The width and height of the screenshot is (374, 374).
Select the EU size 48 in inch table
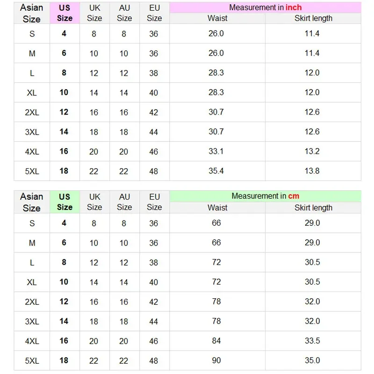tap(154, 171)
